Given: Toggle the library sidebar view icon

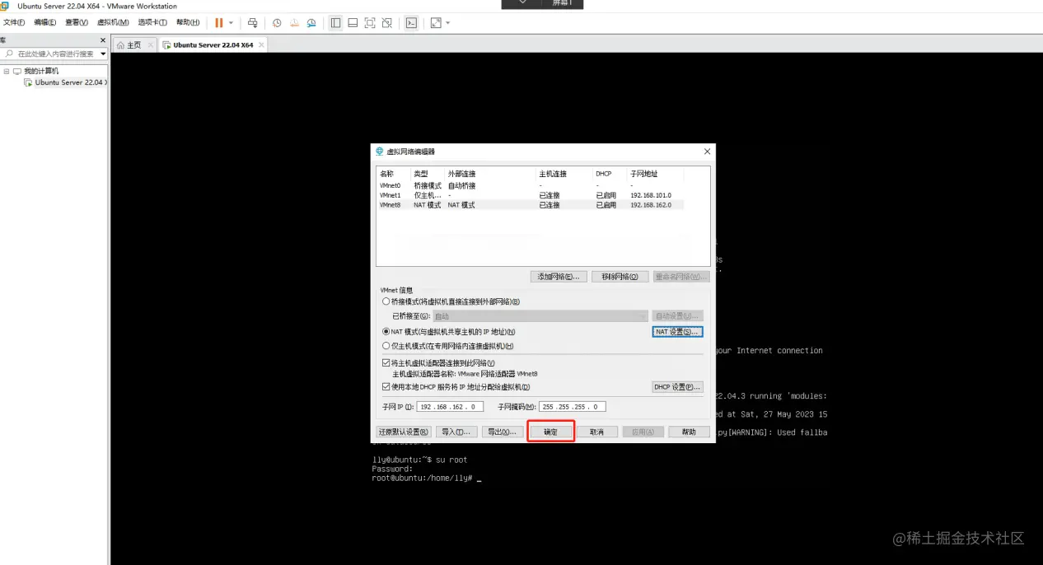Looking at the screenshot, I should tap(335, 23).
